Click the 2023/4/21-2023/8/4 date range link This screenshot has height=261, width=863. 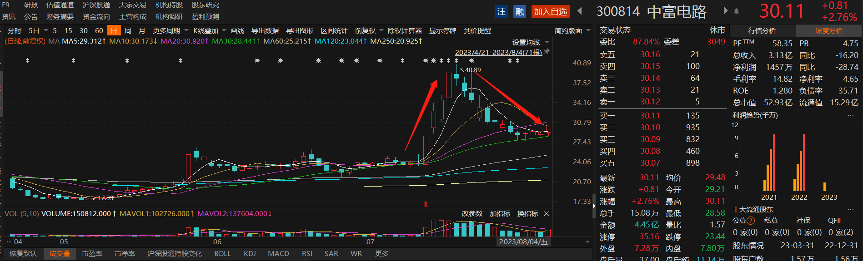click(x=498, y=52)
